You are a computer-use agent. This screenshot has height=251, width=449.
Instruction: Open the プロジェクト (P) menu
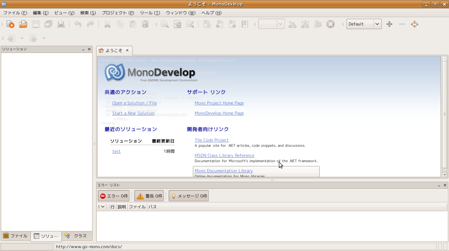[x=118, y=13]
